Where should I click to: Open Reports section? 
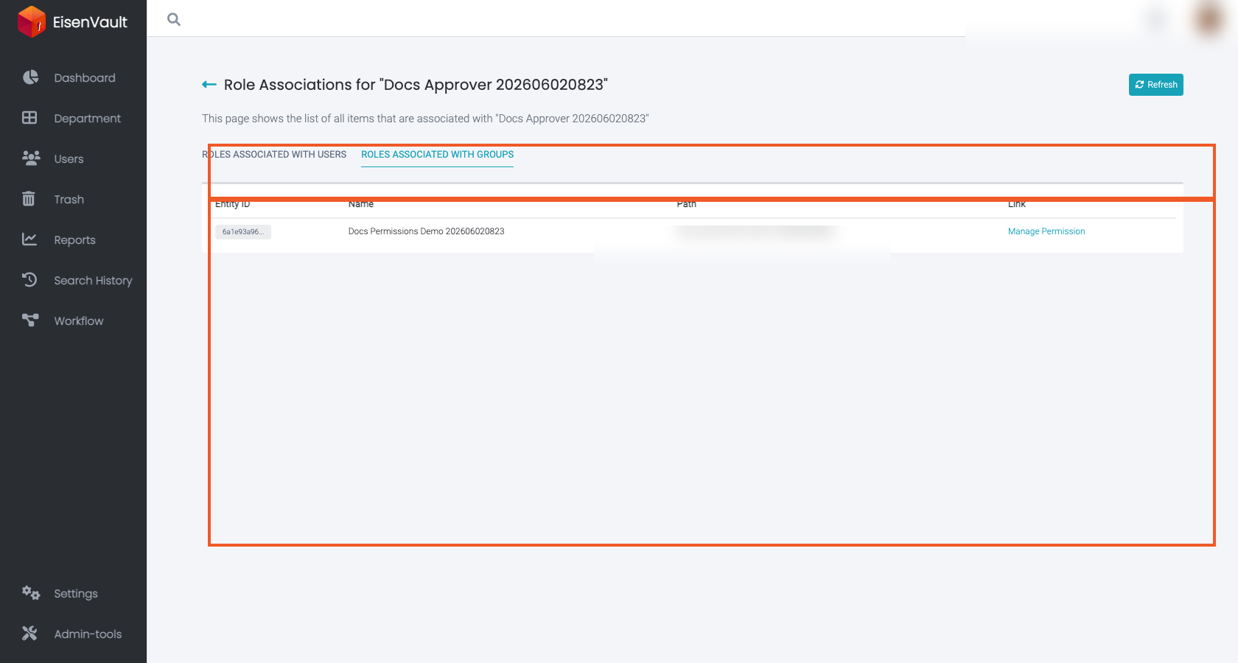click(73, 239)
